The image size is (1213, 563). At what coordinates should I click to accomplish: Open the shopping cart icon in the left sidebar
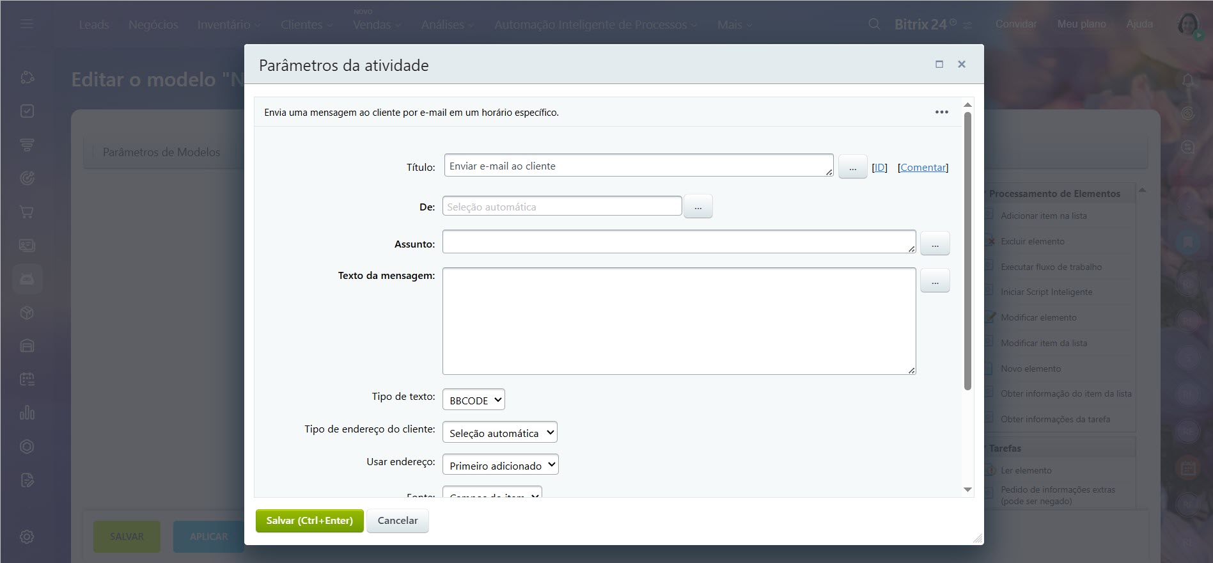[x=27, y=212]
